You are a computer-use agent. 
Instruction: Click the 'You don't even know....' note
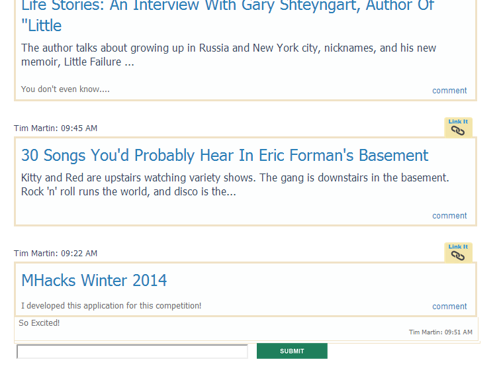point(66,89)
